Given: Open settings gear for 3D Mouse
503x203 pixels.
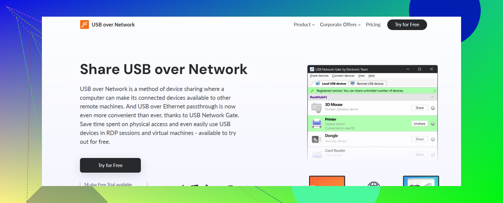Looking at the screenshot, I should (433, 108).
